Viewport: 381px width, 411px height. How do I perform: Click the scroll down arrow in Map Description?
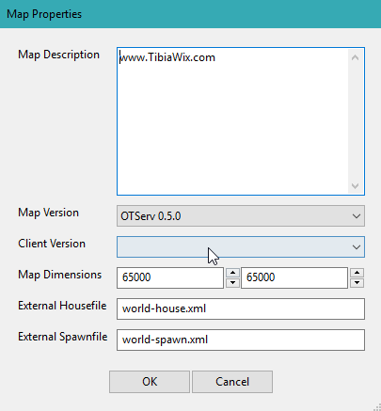(356, 186)
